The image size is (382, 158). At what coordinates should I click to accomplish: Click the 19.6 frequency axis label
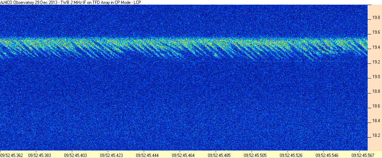coord(376,33)
